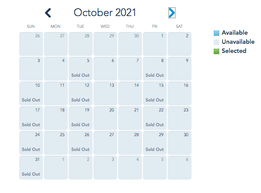261x193 pixels.
Task: Select October 9 on the calendar
Action: (179, 68)
